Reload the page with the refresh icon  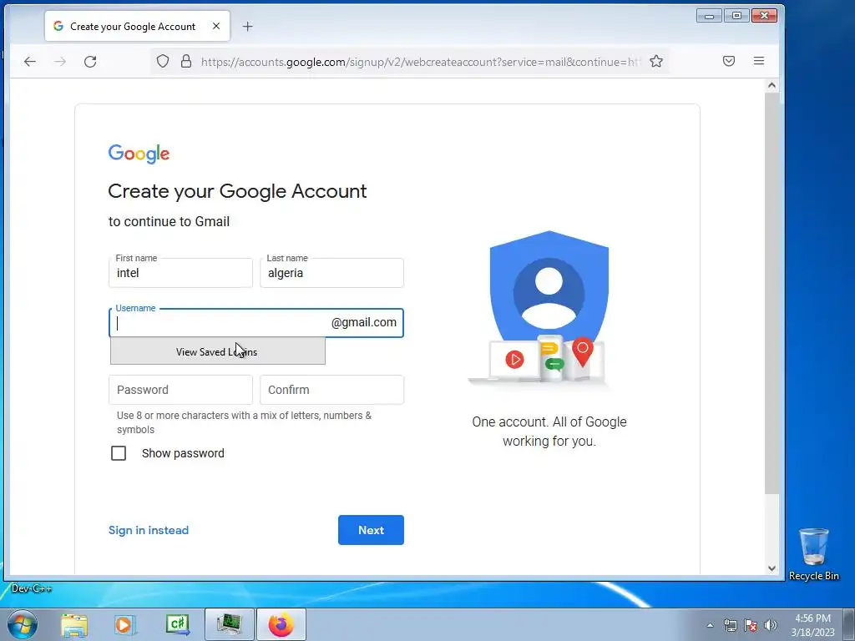(90, 62)
